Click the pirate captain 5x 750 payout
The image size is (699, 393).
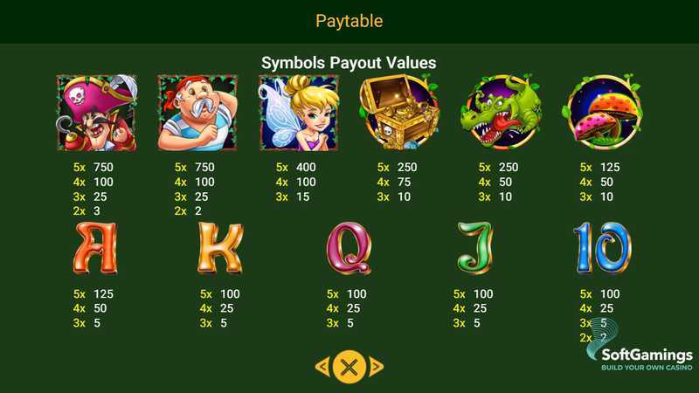tap(93, 167)
